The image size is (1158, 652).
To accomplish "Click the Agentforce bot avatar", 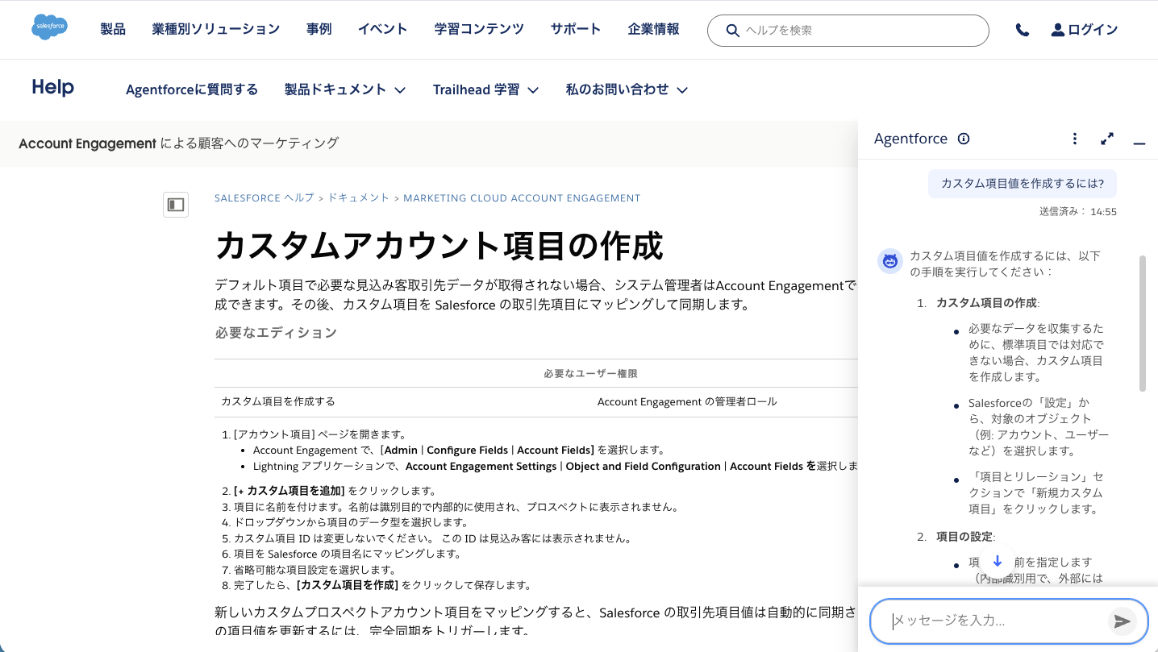I will click(x=890, y=261).
